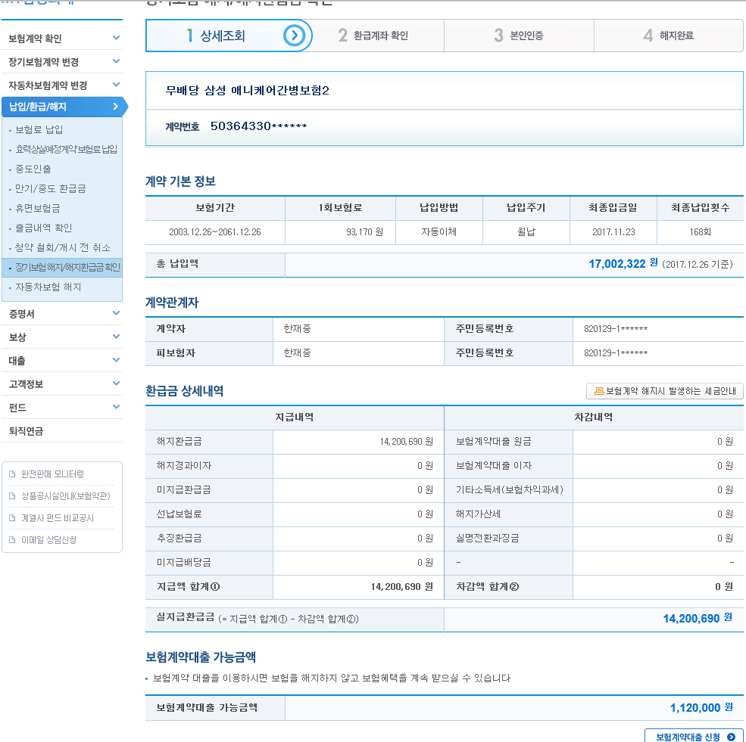746x742 pixels.
Task: Click the circled arrow in step 1 상세조회
Action: (x=295, y=36)
